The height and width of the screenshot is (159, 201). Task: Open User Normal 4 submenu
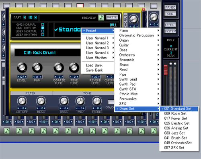(x=98, y=53)
